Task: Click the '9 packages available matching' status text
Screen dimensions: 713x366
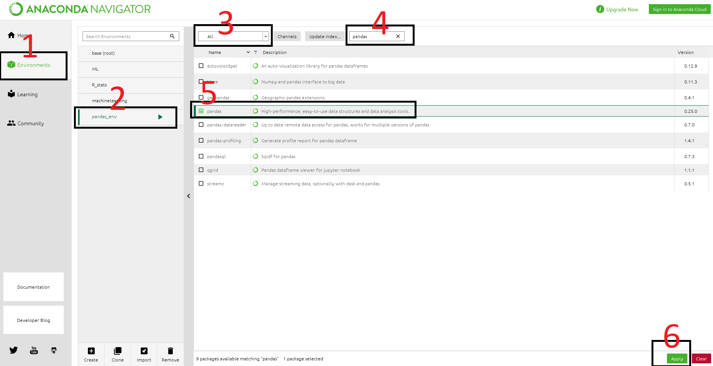Action: (237, 359)
